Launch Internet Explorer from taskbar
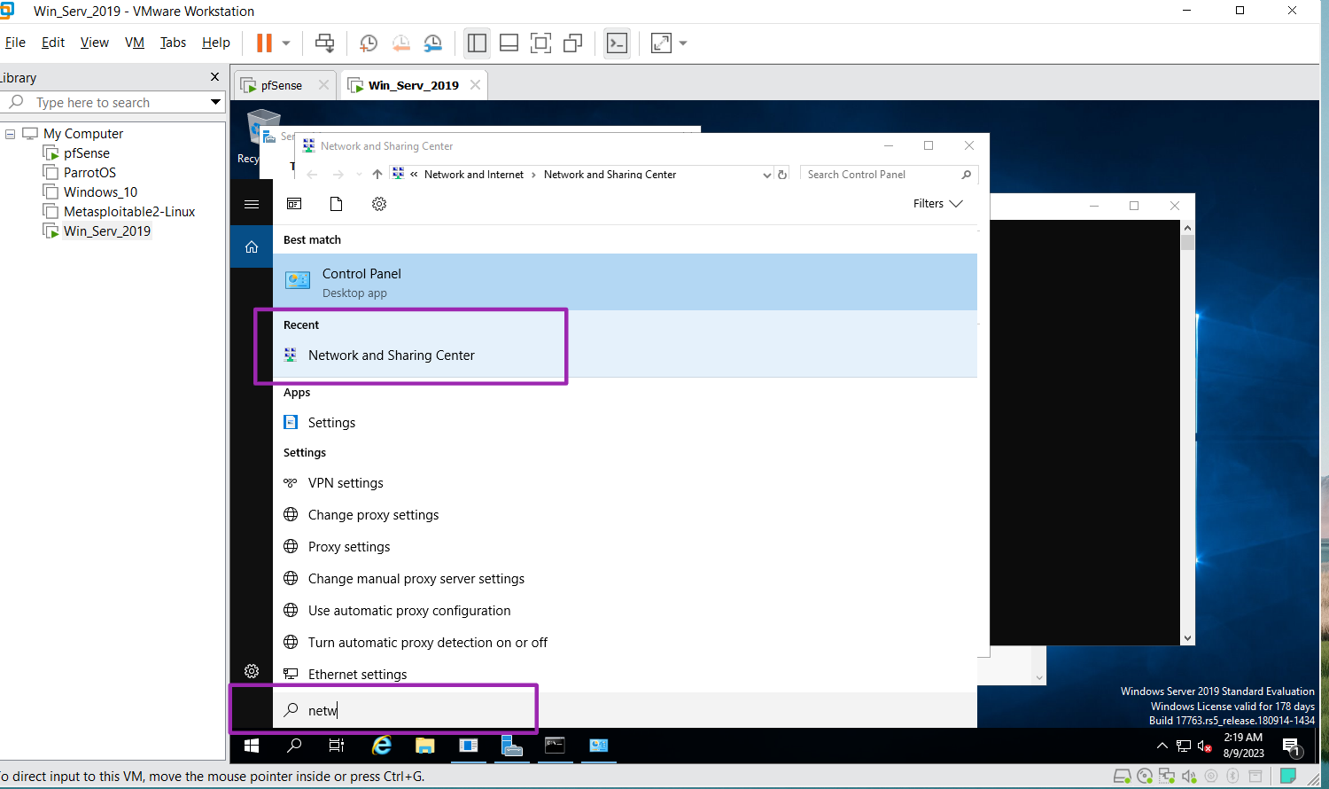 382,746
